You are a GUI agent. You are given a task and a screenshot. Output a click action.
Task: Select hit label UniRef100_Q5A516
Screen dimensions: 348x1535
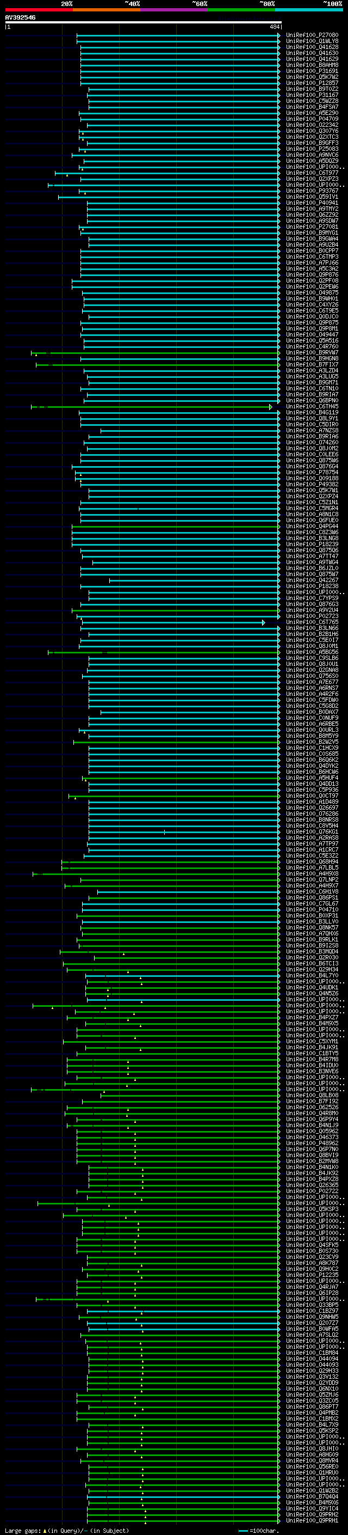tap(312, 340)
